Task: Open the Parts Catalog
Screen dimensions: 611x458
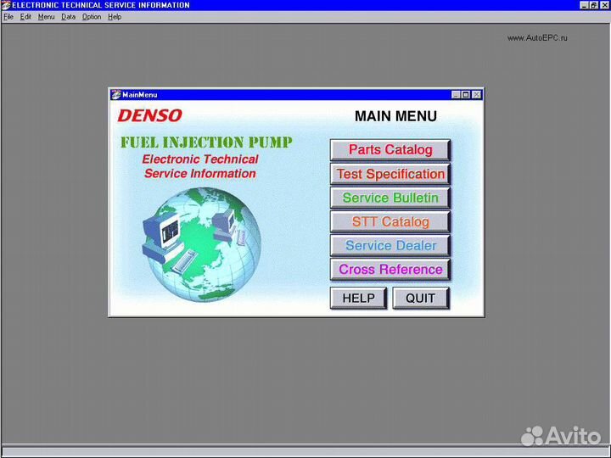Action: [390, 150]
